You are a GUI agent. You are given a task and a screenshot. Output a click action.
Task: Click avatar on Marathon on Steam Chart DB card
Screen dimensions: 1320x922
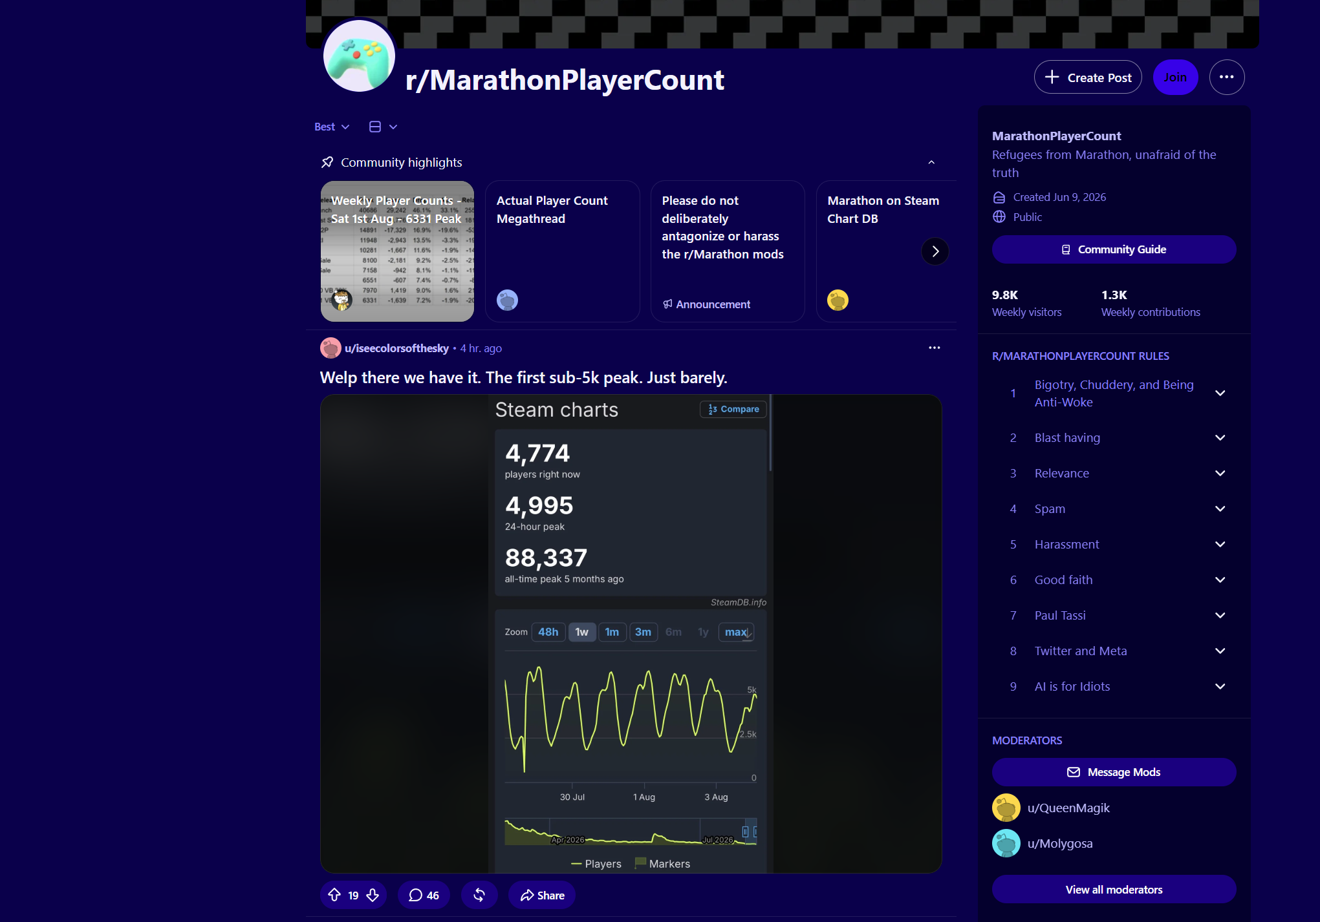(838, 300)
